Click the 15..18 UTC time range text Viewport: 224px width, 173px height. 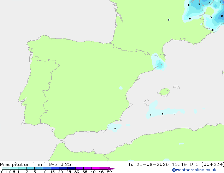click(185, 165)
